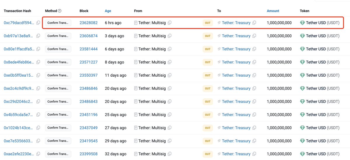Copy transaction hash 0x4b59cda5e7
The image size is (350, 160).
click(38, 115)
